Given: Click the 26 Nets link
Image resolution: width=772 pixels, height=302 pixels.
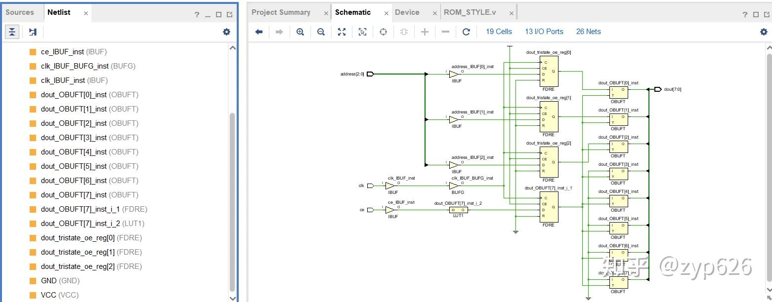Looking at the screenshot, I should pos(588,32).
